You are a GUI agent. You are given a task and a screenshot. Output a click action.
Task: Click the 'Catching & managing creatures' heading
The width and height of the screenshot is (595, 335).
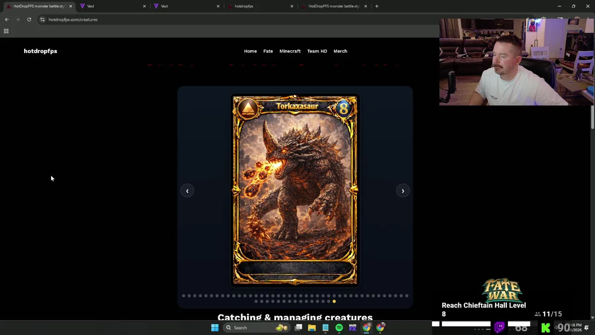(295, 317)
